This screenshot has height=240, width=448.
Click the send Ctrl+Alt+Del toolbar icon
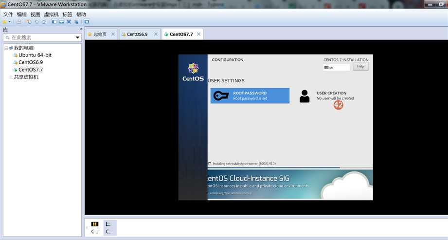click(x=19, y=22)
